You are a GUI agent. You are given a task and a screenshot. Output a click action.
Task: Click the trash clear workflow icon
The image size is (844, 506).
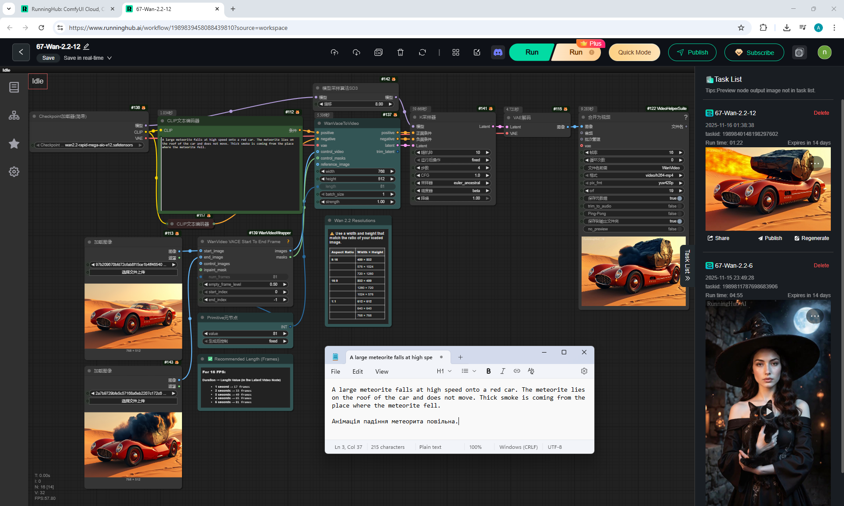400,52
